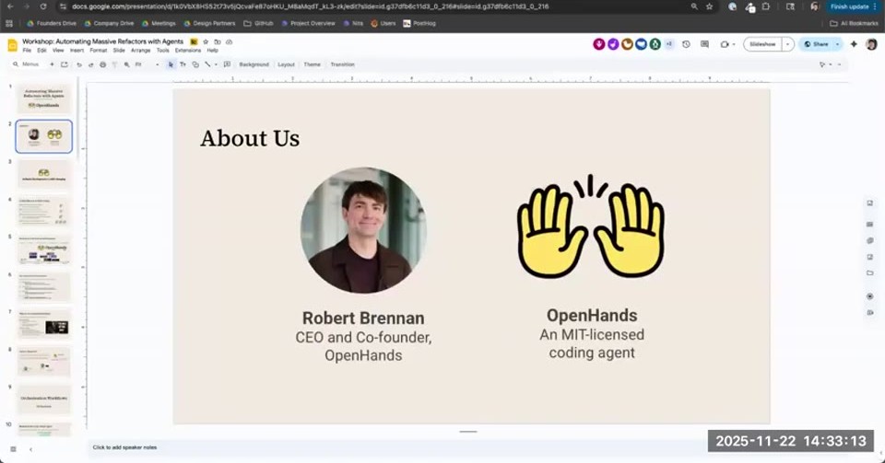Click the add comment toolbar icon
This screenshot has width=885, height=463.
point(227,64)
